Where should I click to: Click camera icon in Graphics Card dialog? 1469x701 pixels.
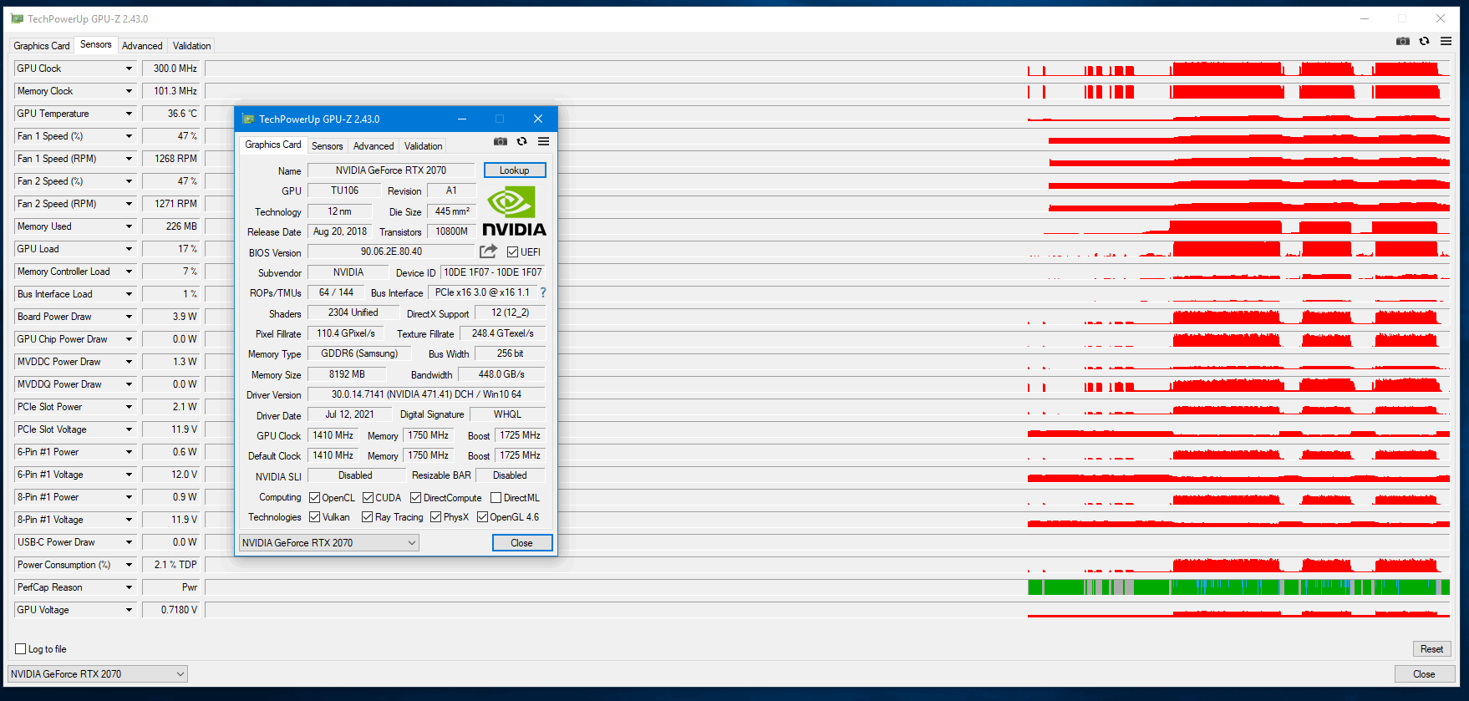pyautogui.click(x=500, y=141)
